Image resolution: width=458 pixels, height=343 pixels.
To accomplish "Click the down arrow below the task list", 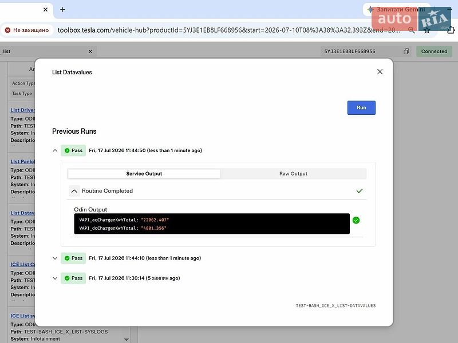I will [x=127, y=339].
